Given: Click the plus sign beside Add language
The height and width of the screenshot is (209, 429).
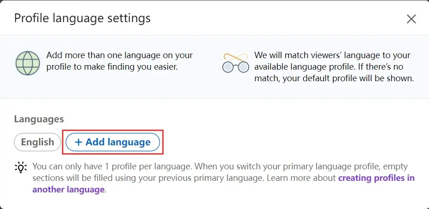Looking at the screenshot, I should tap(79, 142).
